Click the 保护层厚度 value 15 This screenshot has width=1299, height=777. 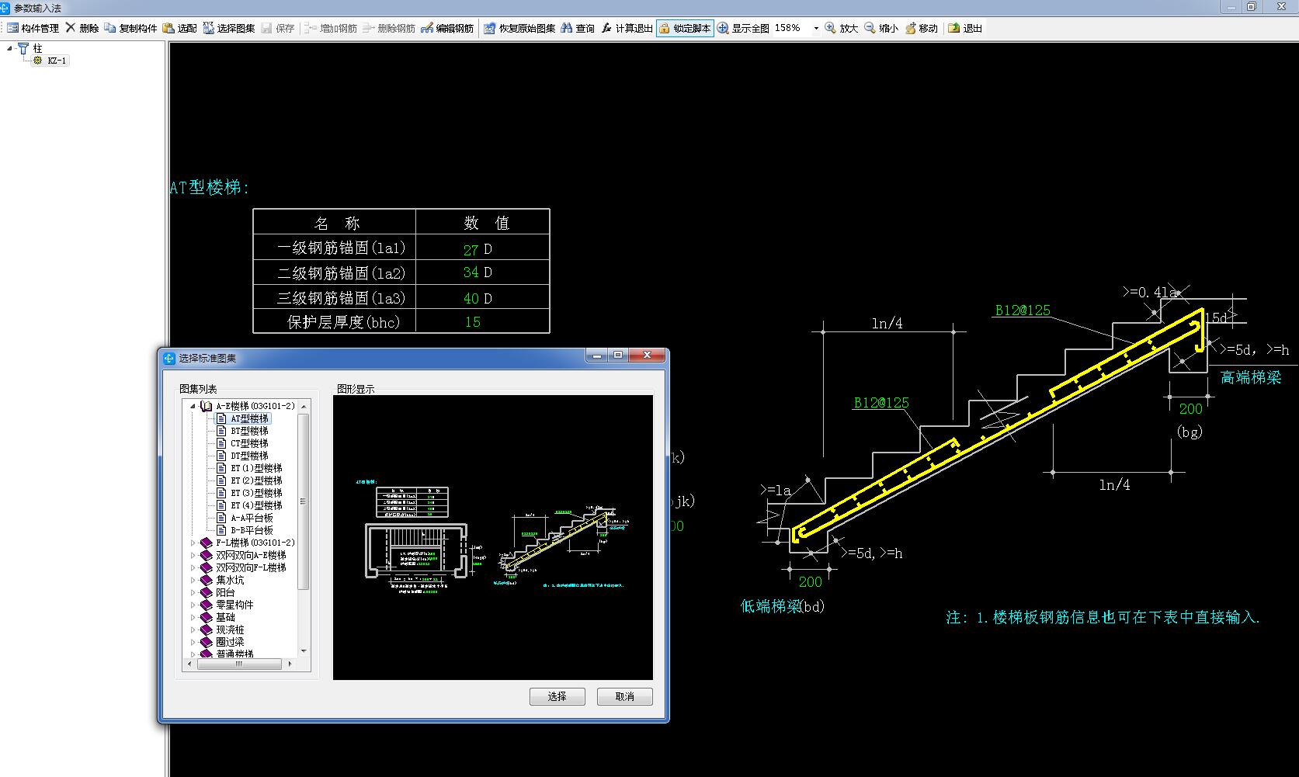[473, 322]
